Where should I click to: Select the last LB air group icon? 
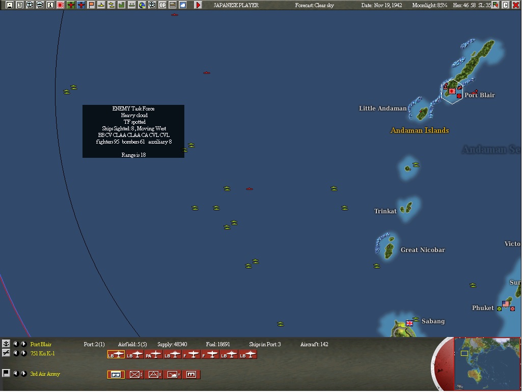click(248, 355)
